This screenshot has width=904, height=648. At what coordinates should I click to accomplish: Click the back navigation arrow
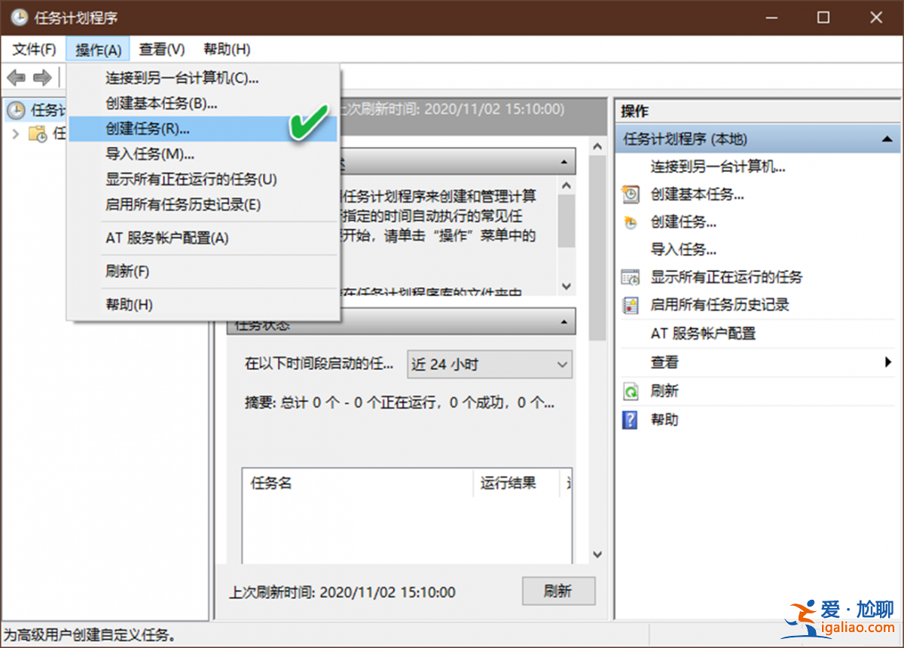[15, 77]
